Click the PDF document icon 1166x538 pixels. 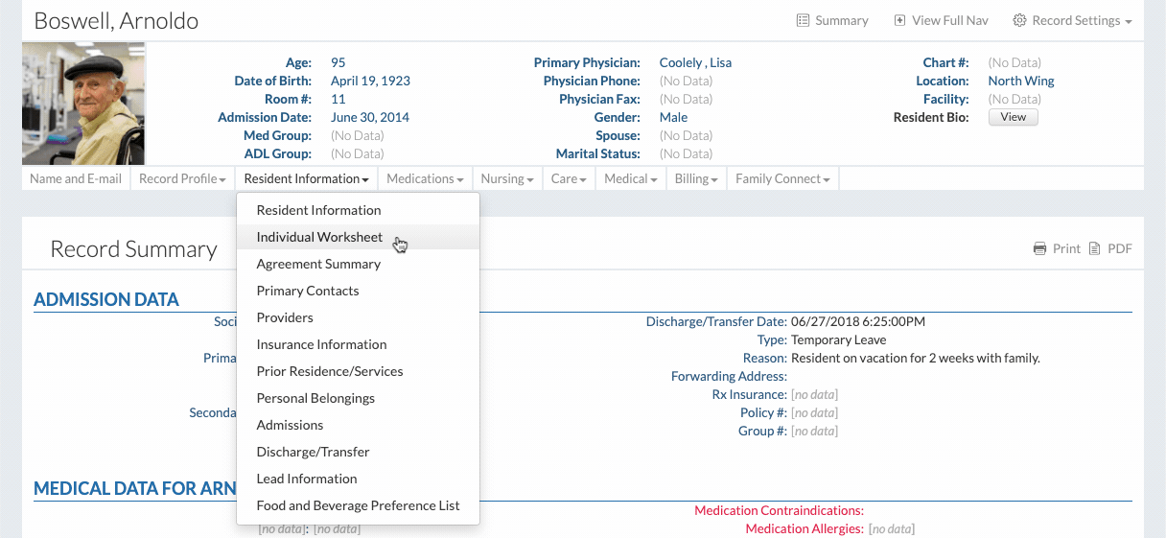(x=1095, y=248)
